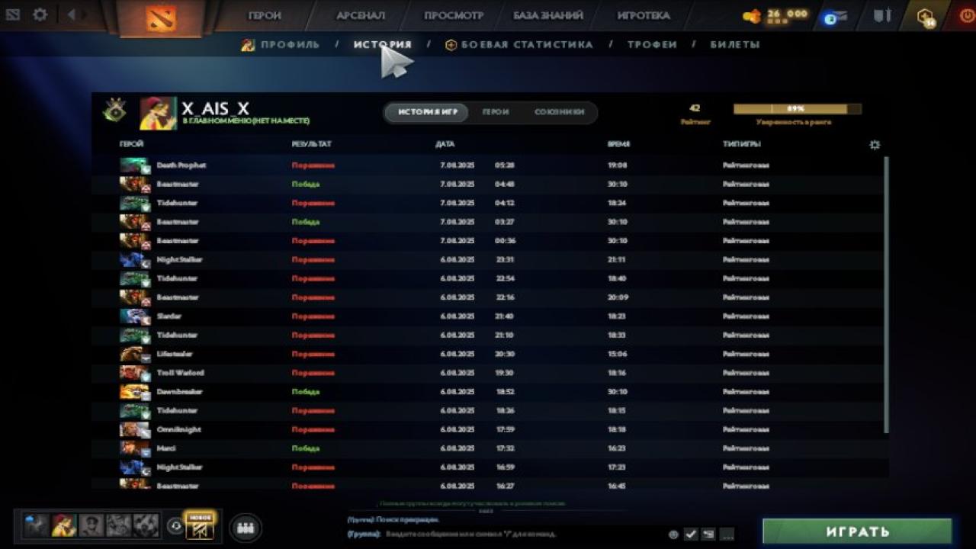Sort by the ВРЕМЯ column header
This screenshot has width=976, height=549.
pos(618,144)
